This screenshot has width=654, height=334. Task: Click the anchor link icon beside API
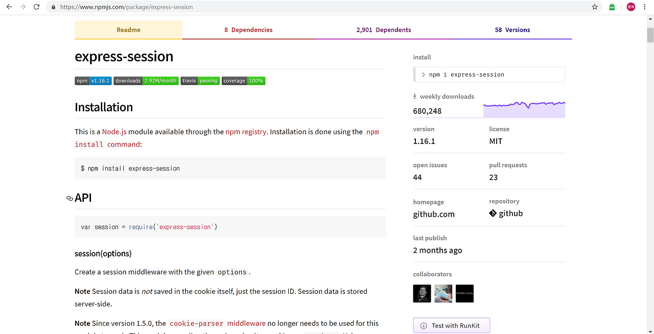(69, 198)
